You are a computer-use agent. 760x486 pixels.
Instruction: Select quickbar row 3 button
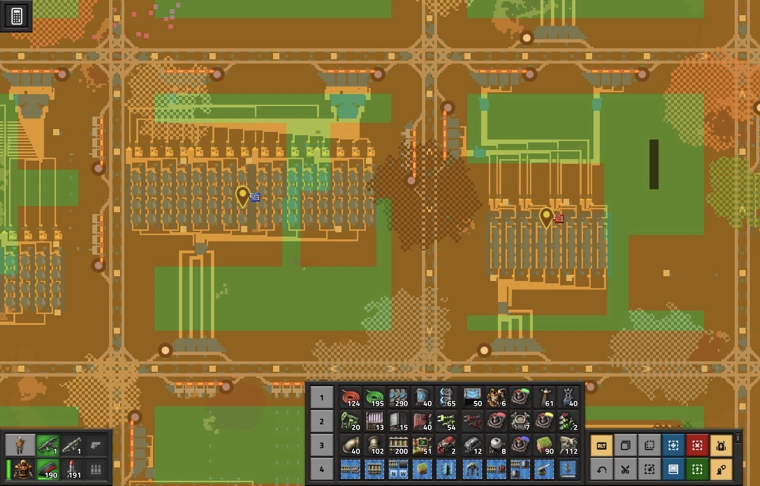(321, 445)
